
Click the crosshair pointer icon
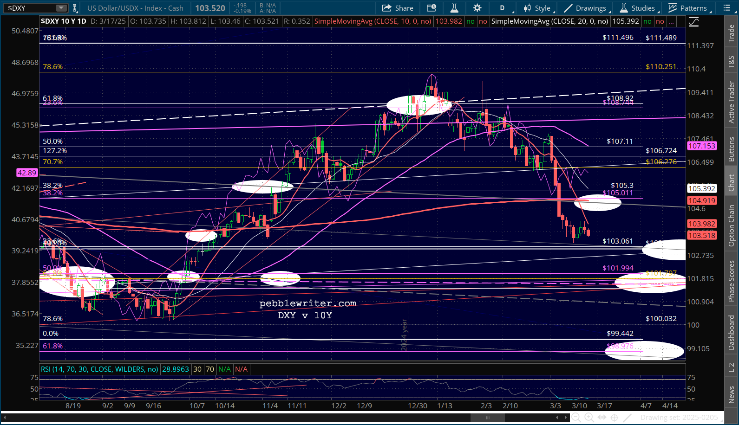[x=614, y=418]
